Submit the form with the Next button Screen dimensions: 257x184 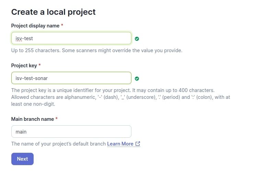[22, 159]
